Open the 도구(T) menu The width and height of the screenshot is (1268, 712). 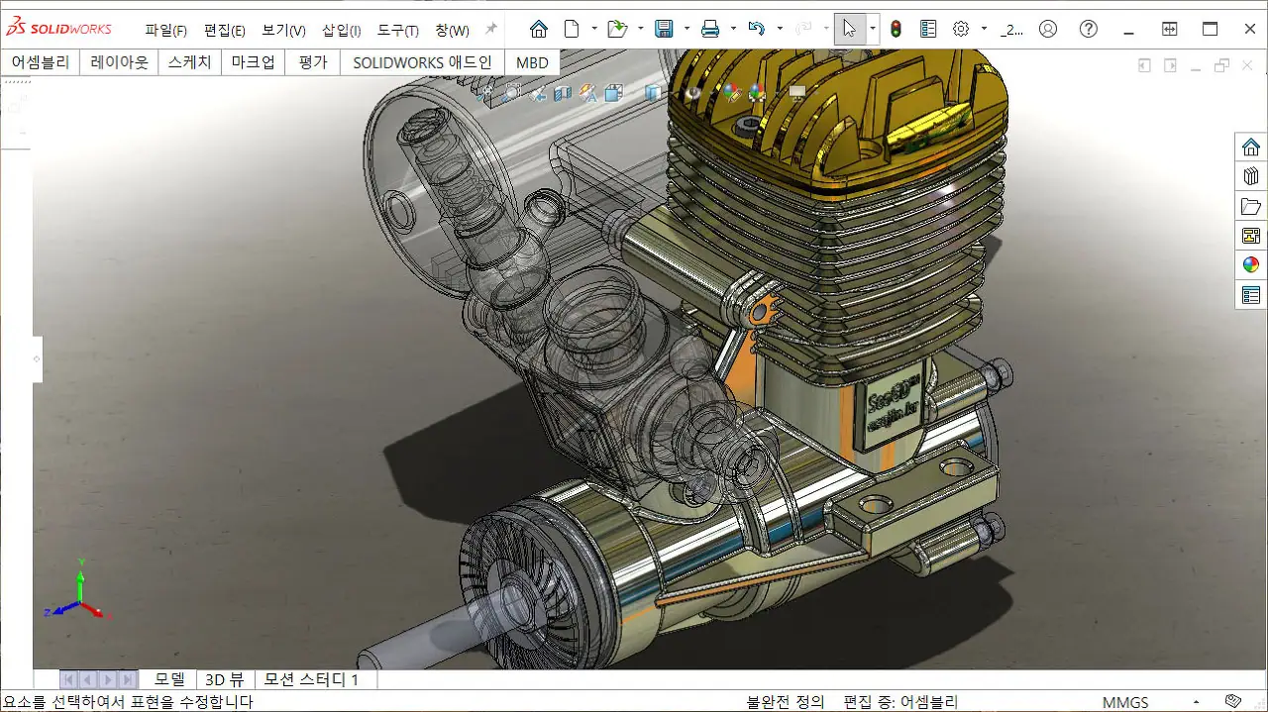pyautogui.click(x=397, y=31)
